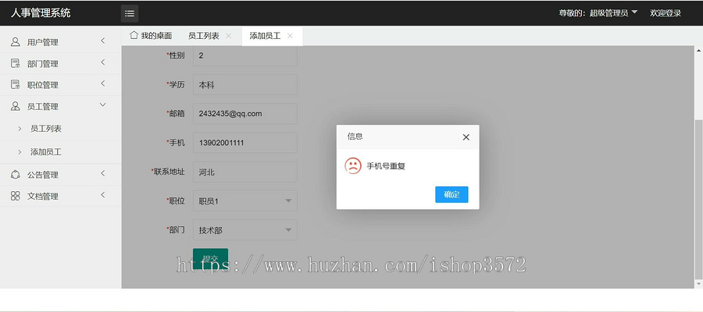Click the 手机 field with 13902001111

coord(244,143)
